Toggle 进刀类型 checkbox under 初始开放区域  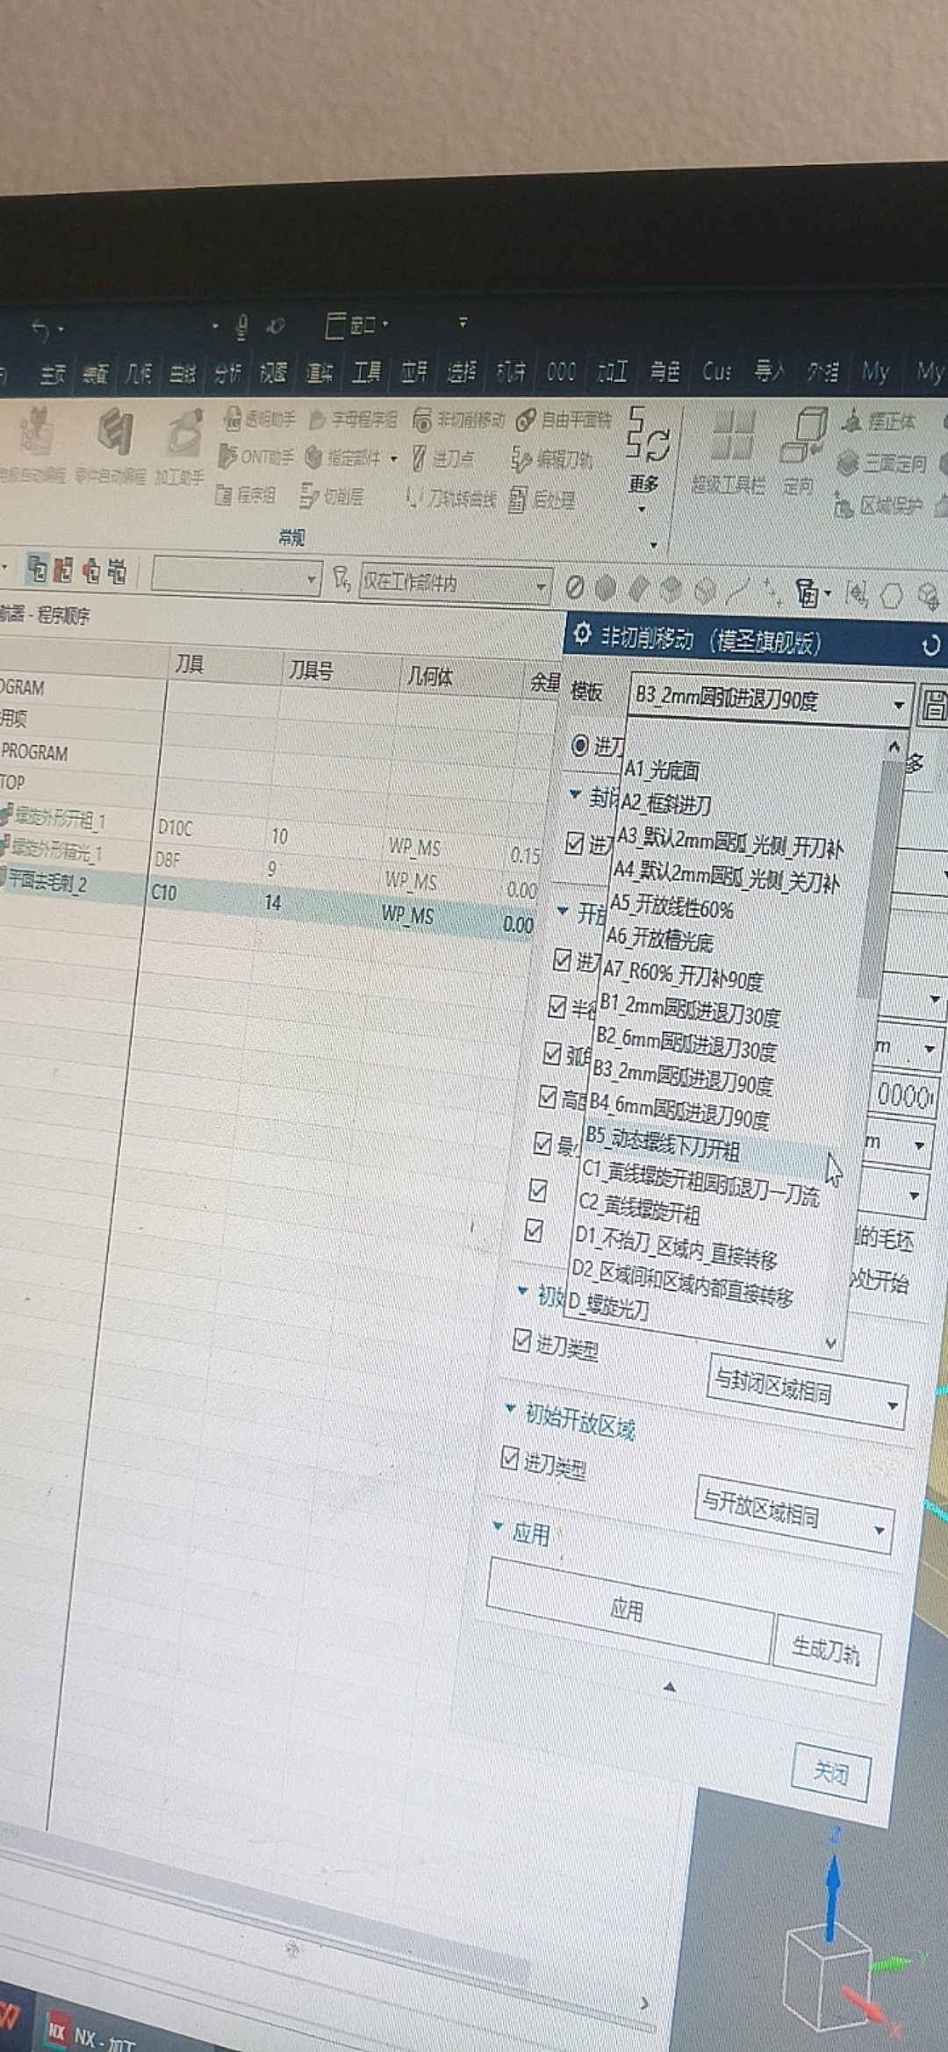tap(509, 1458)
